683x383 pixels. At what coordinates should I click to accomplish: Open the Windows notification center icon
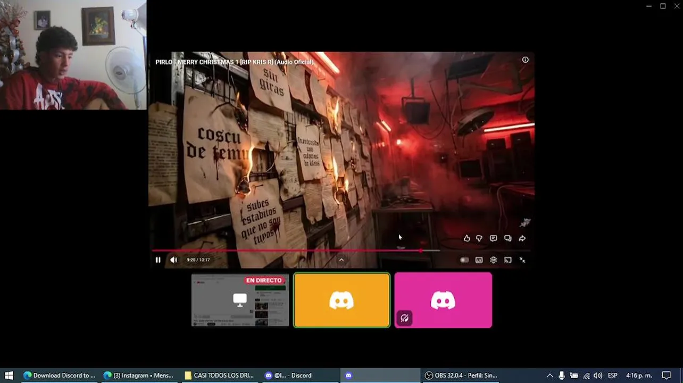[x=667, y=376]
